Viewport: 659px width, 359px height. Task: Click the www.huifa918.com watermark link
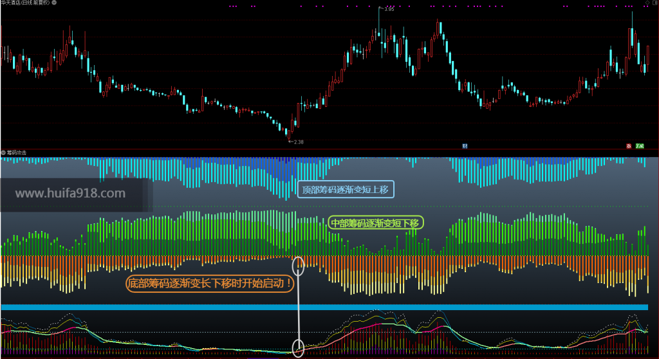click(70, 194)
